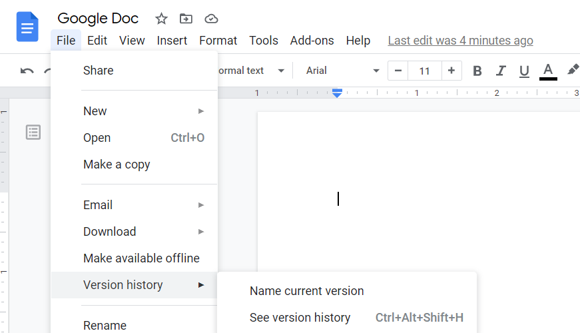Click the font size field showing 11
The height and width of the screenshot is (333, 580).
pyautogui.click(x=425, y=71)
